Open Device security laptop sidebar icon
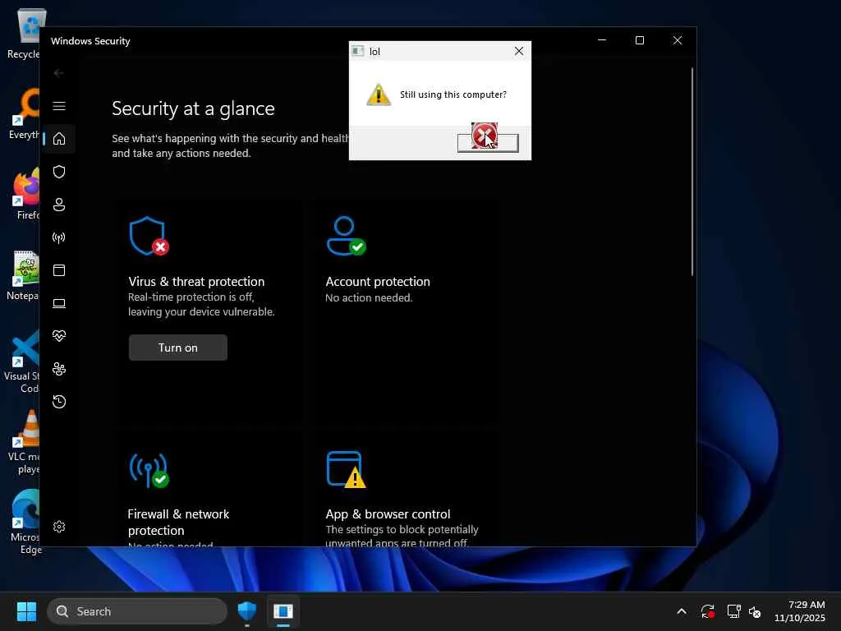 coord(59,303)
